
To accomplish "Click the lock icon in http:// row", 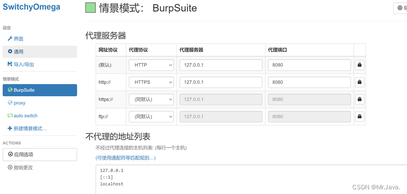I will click(x=359, y=82).
